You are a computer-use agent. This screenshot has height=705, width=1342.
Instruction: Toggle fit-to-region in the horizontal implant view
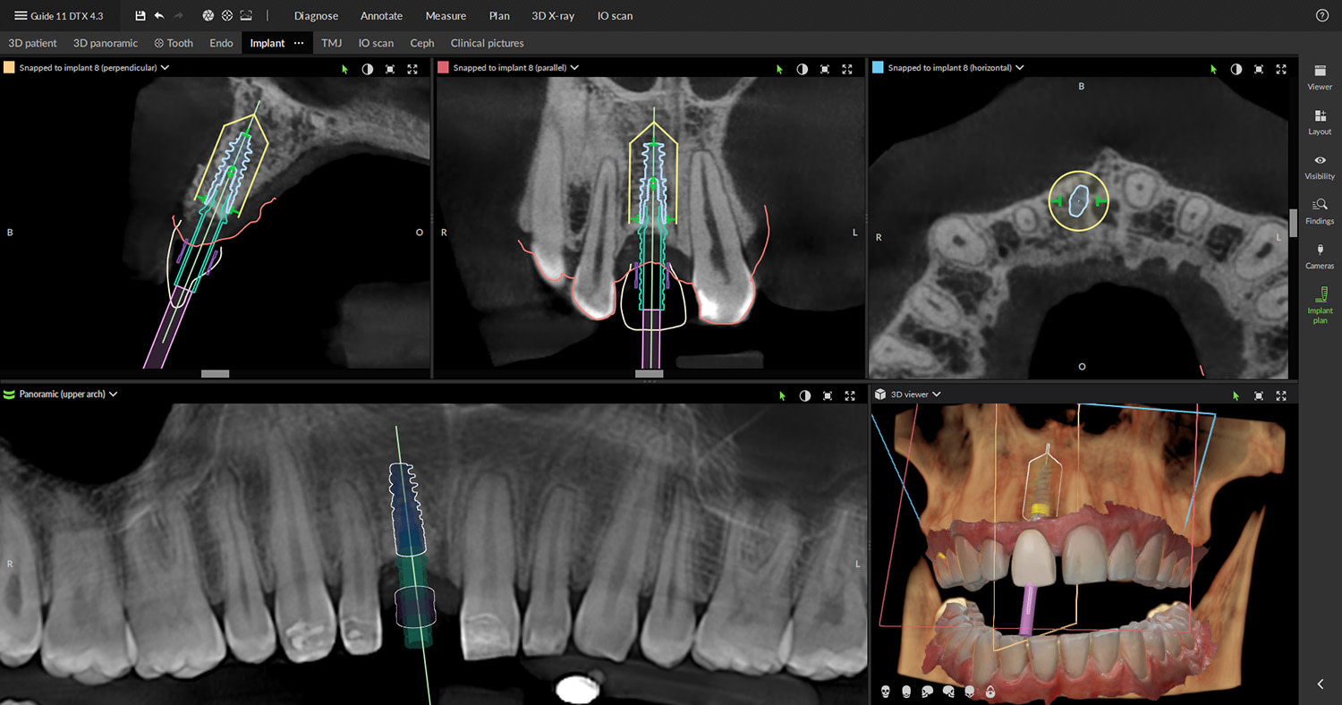tap(1258, 68)
